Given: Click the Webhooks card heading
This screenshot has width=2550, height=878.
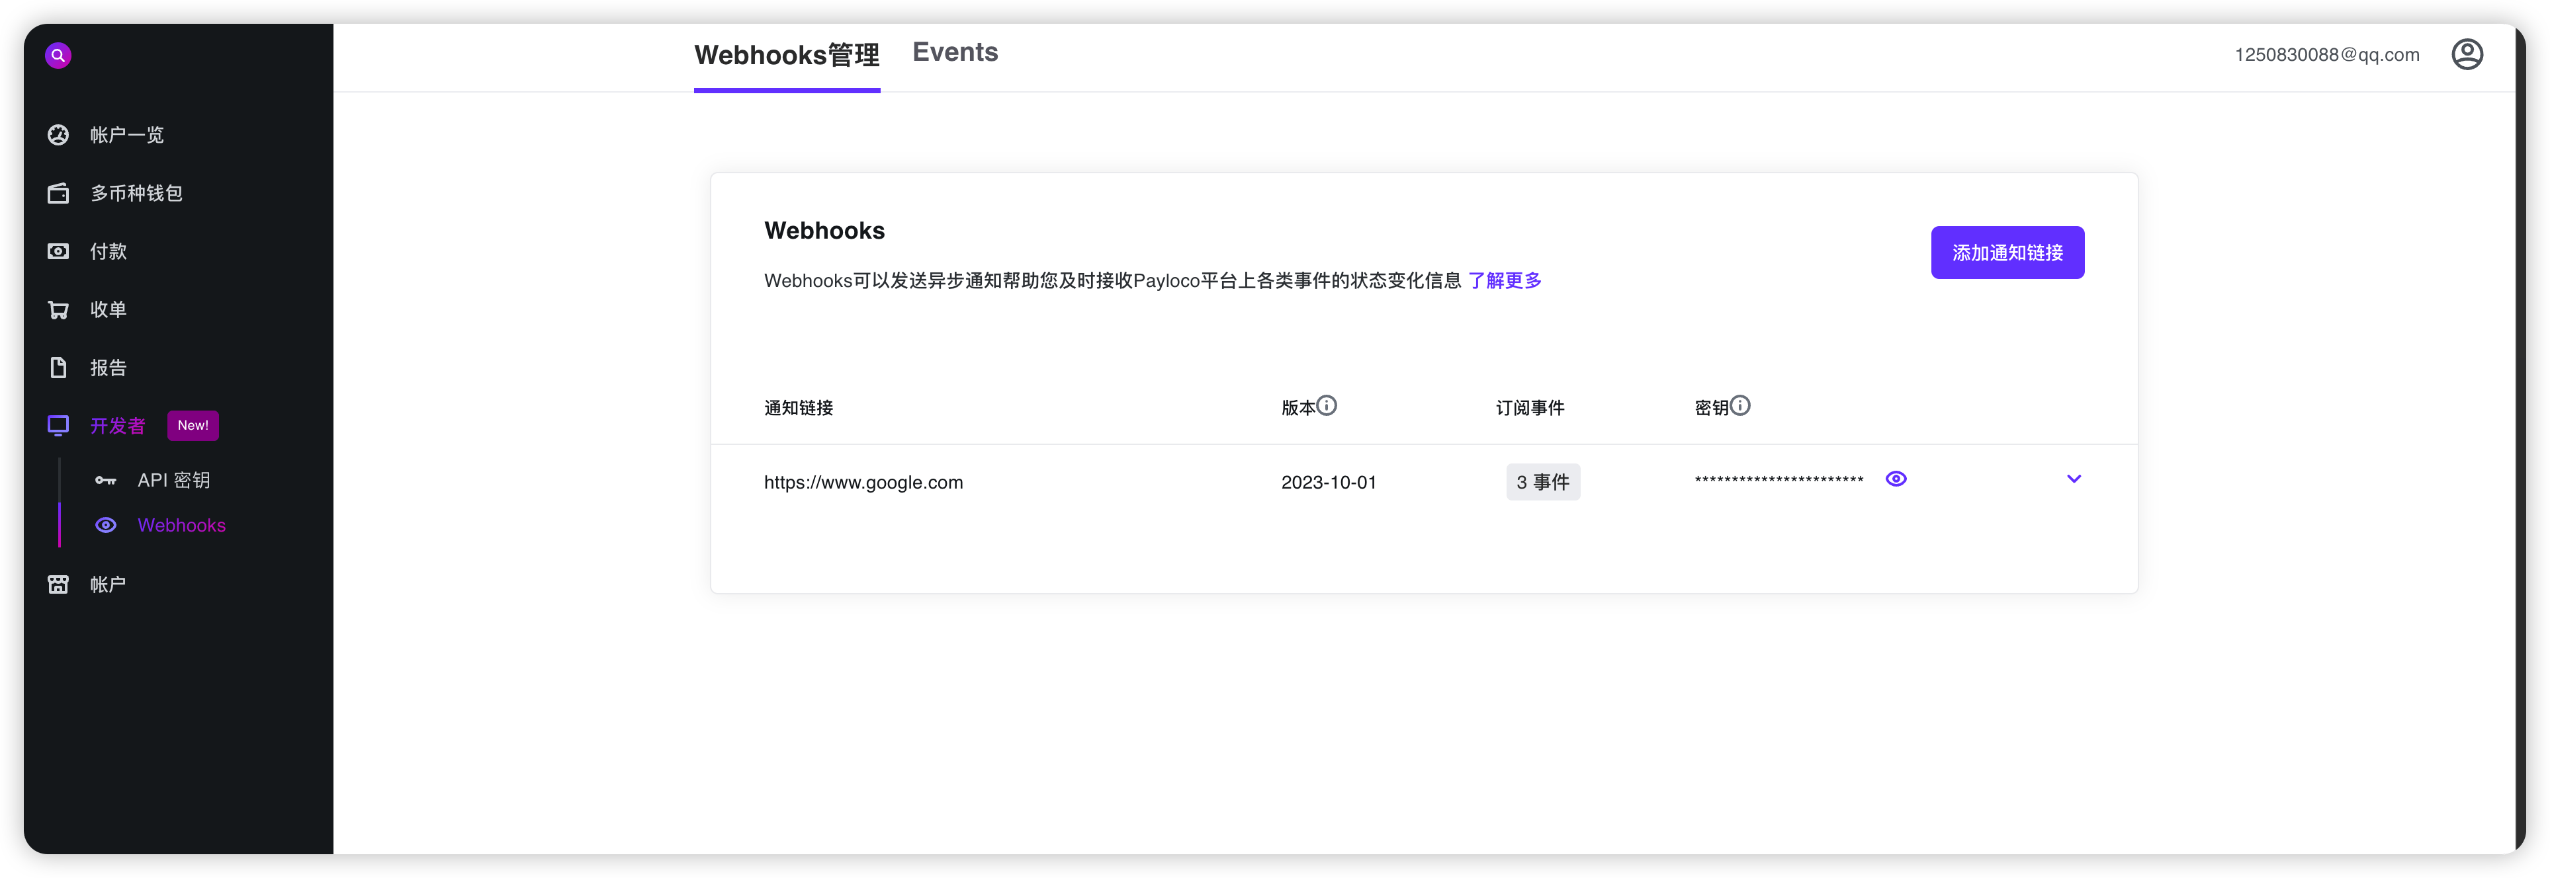Looking at the screenshot, I should pos(824,230).
